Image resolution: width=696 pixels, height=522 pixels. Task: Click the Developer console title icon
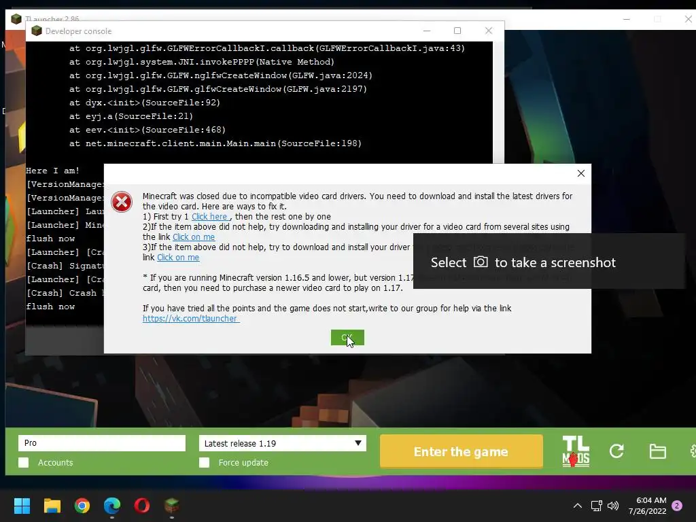point(37,31)
